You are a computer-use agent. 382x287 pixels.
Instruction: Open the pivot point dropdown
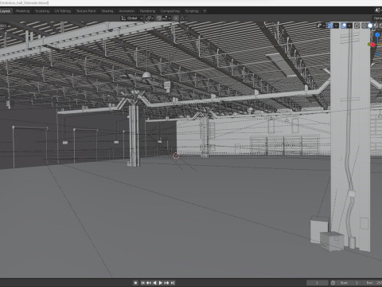[x=150, y=18]
